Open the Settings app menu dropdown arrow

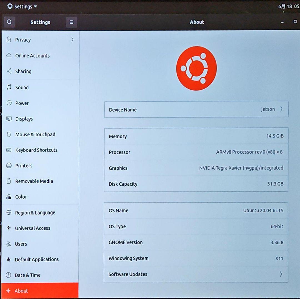click(x=35, y=6)
